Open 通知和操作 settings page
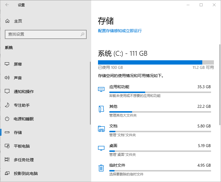This screenshot has height=182, width=221. (x=24, y=91)
